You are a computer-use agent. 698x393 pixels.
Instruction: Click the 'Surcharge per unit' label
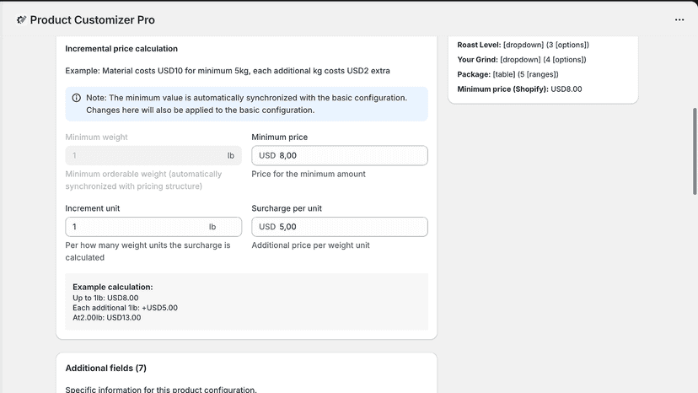point(287,208)
